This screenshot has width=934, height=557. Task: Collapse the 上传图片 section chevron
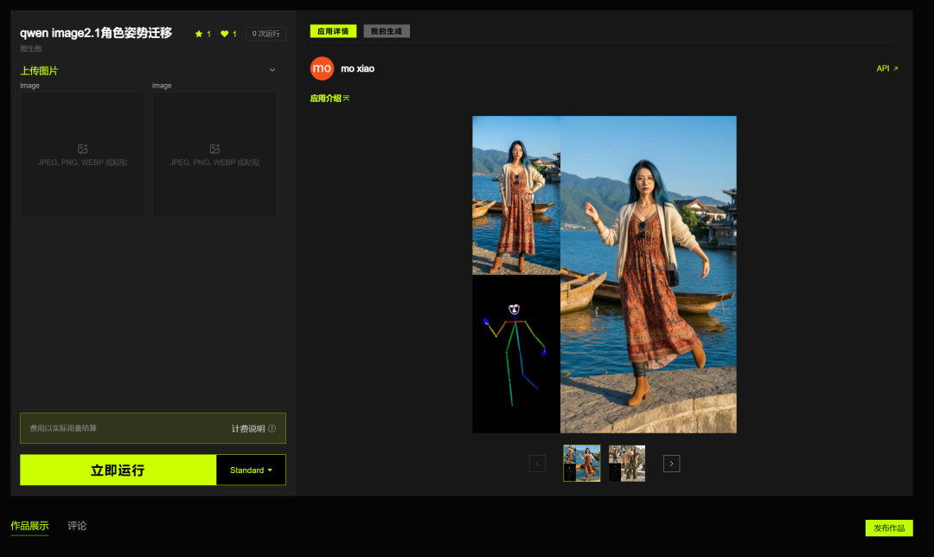(272, 70)
